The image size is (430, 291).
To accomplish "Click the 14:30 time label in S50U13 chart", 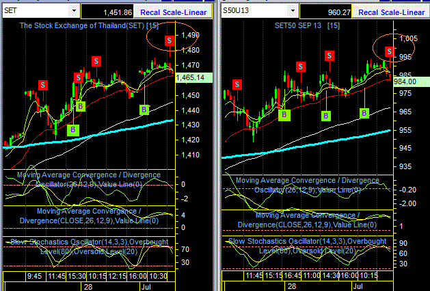I will (x=330, y=275).
